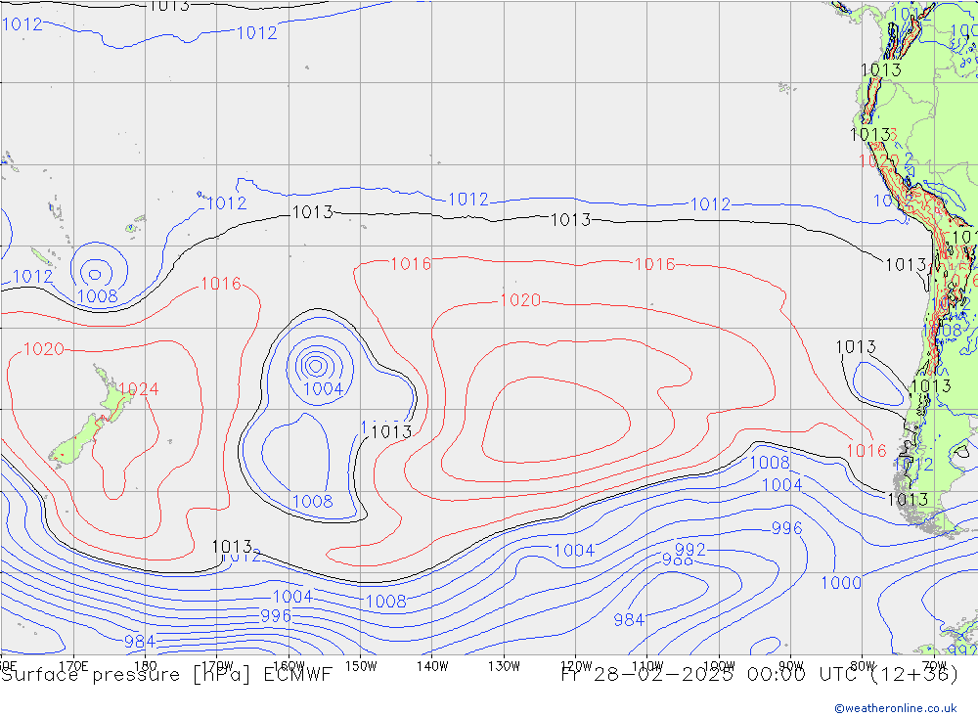
Task: Click the 984 label in the bottom-left corner
Action: (140, 642)
